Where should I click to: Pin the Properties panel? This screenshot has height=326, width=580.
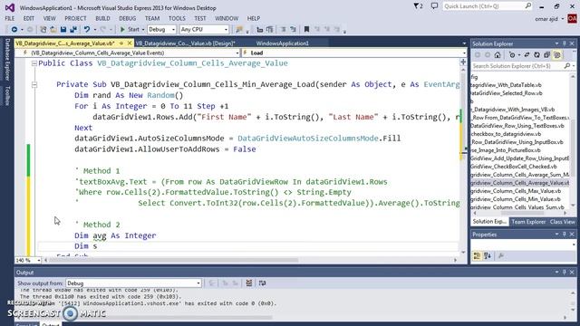pyautogui.click(x=565, y=235)
